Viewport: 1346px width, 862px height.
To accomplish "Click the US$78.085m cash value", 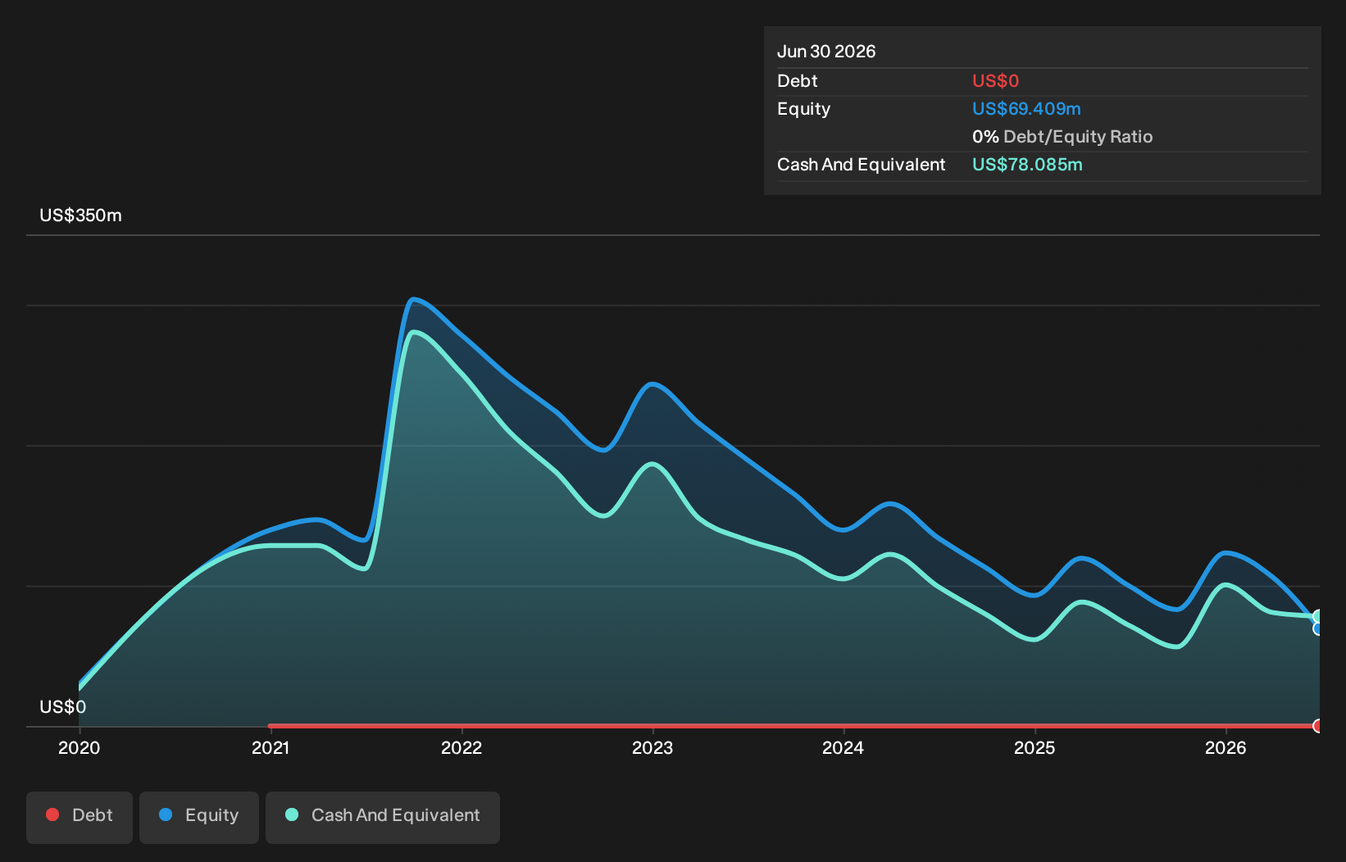I will [x=1027, y=165].
